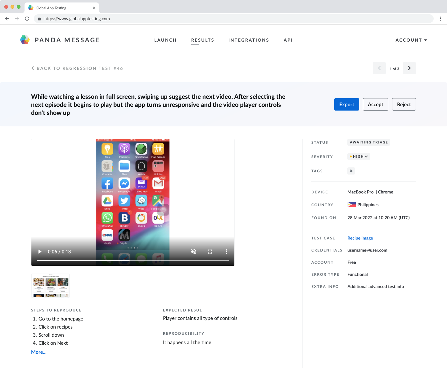
Task: Expand the Account dropdown menu
Action: [x=411, y=40]
